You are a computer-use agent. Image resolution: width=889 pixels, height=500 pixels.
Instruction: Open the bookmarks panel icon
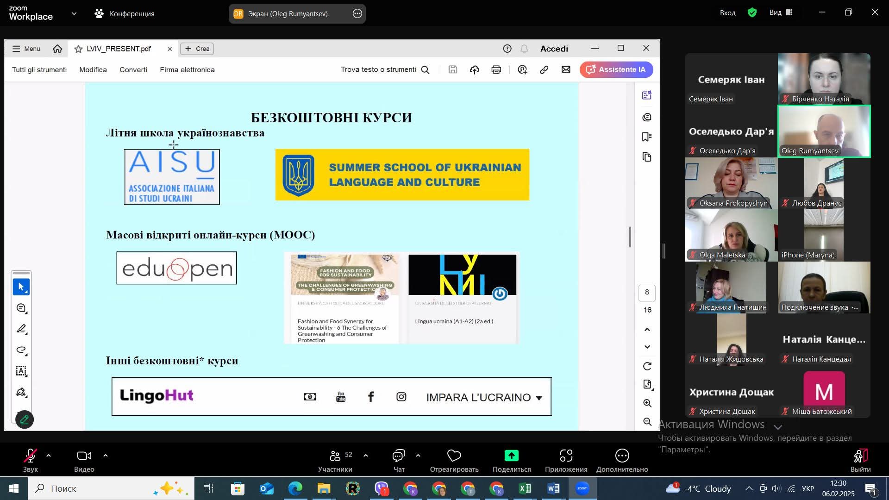(647, 137)
